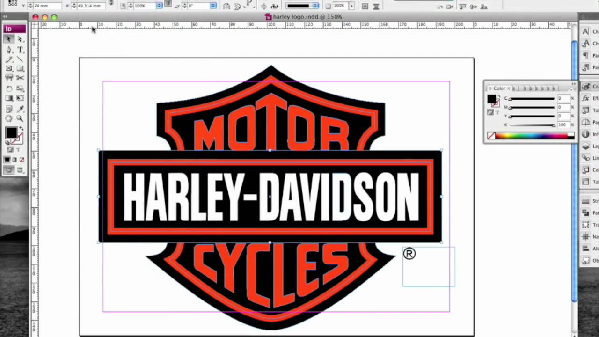Select the Scissors tool
Viewport: 599px width, 337px height.
pyautogui.click(x=20, y=78)
